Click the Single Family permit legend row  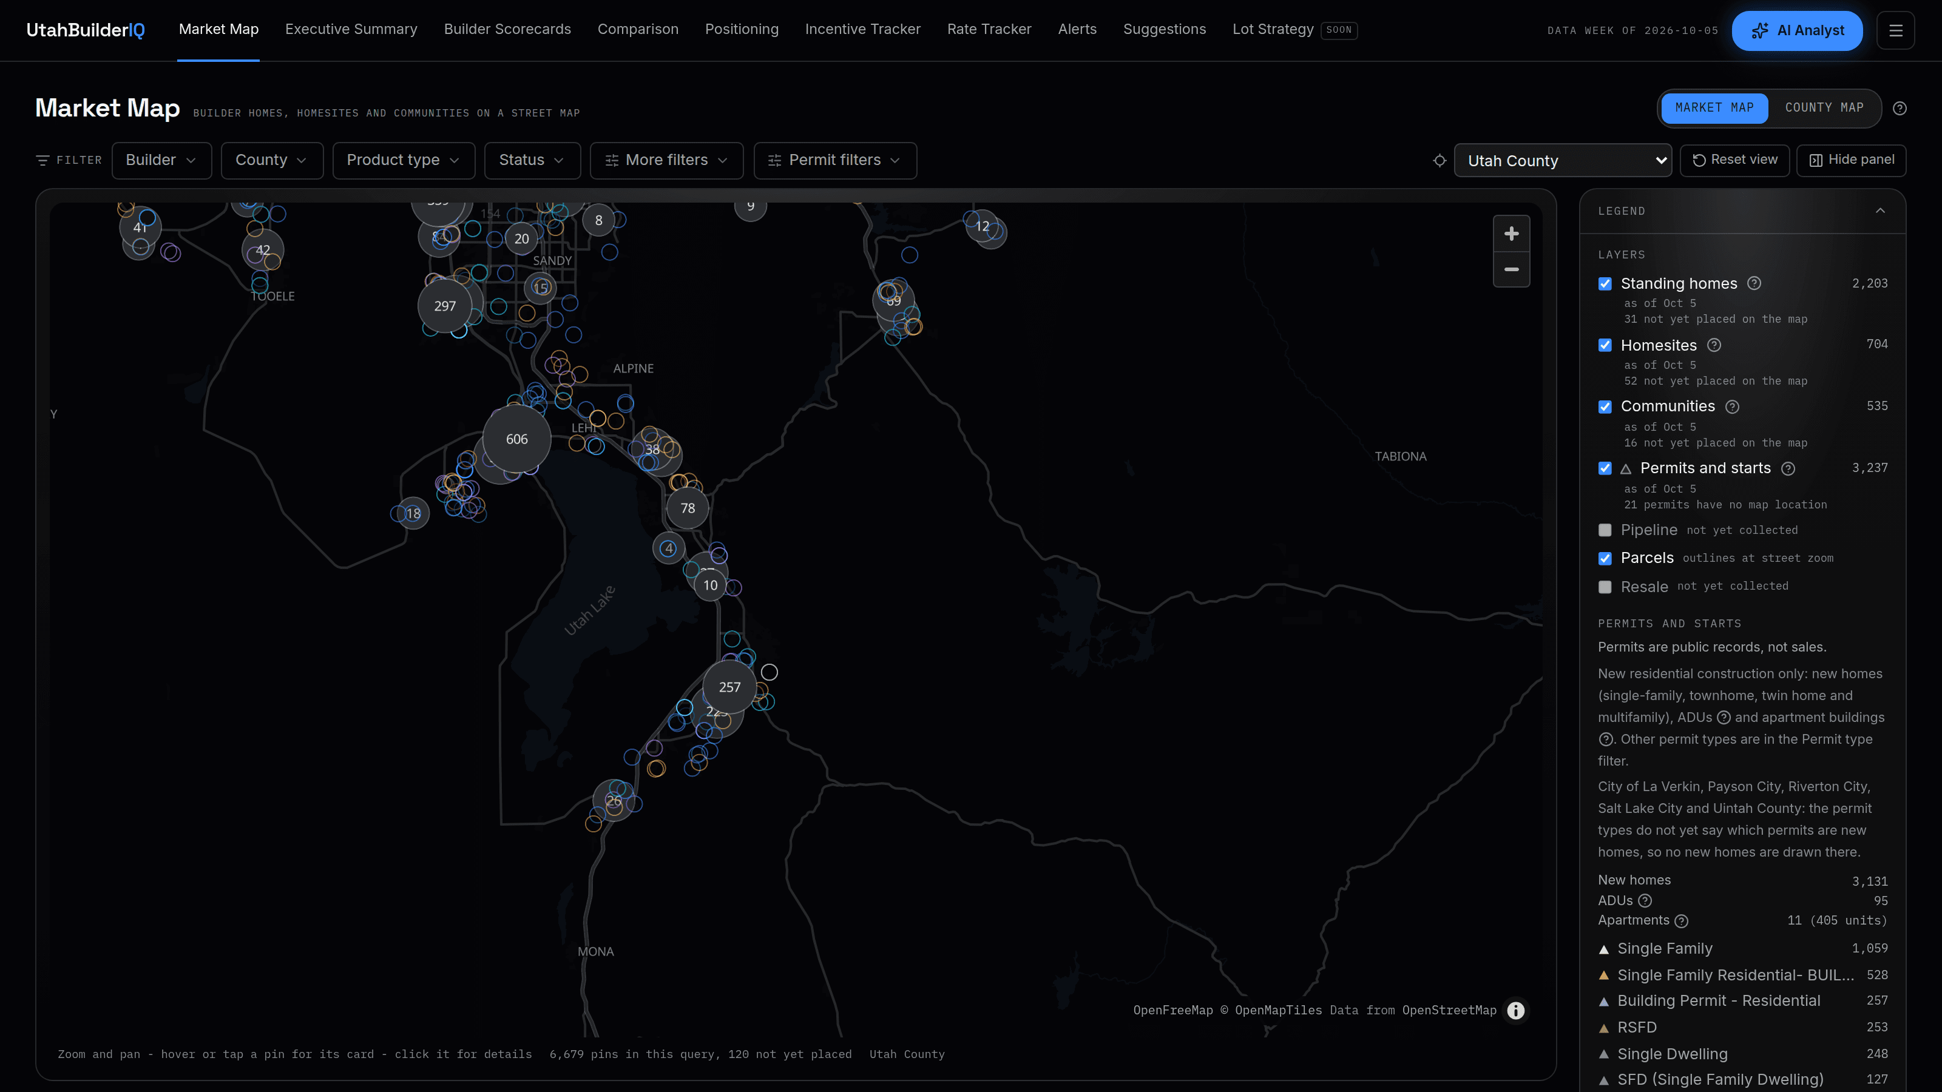click(1743, 949)
